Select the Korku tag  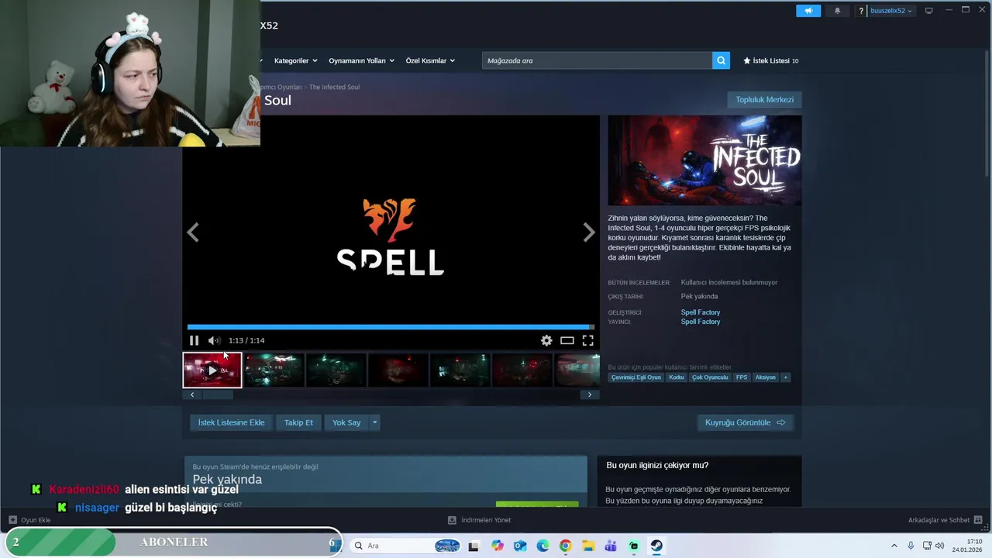coord(677,377)
